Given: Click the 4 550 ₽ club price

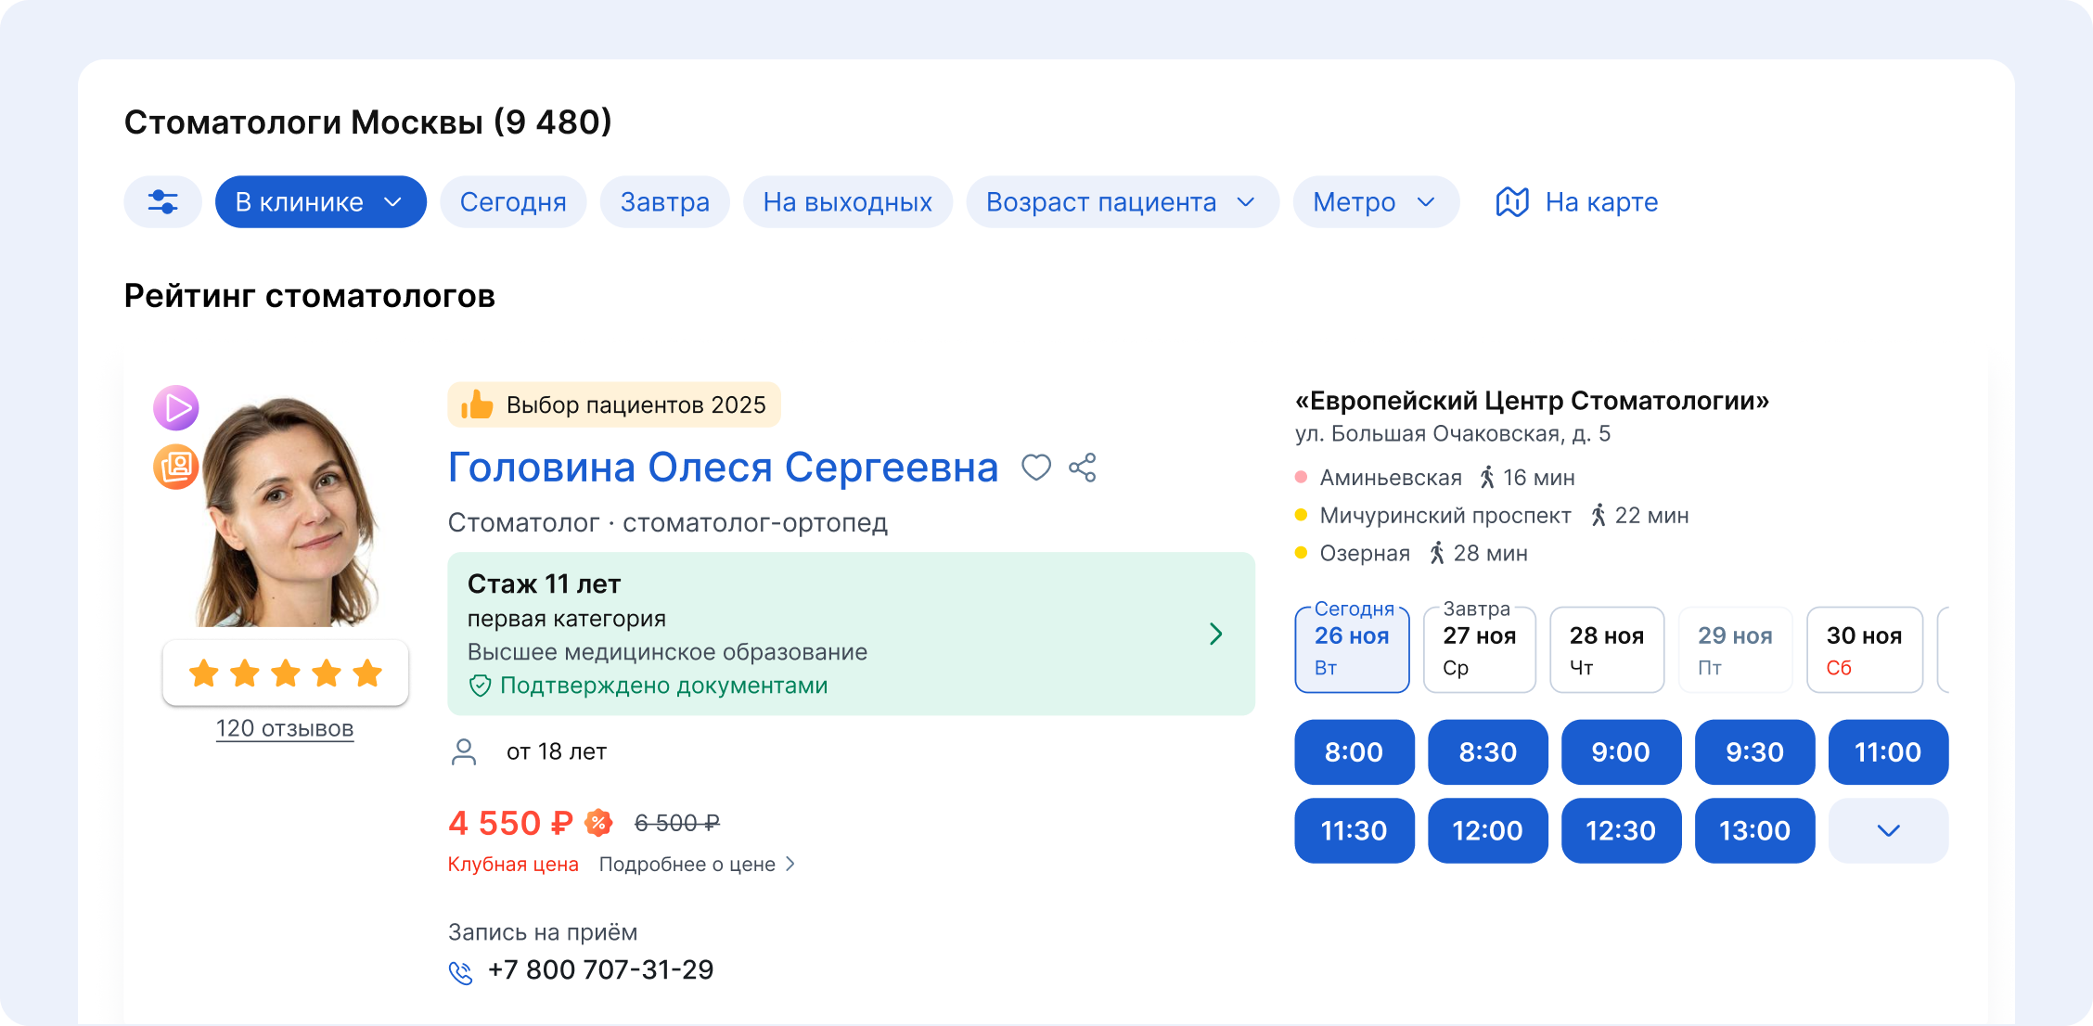Looking at the screenshot, I should 510,823.
